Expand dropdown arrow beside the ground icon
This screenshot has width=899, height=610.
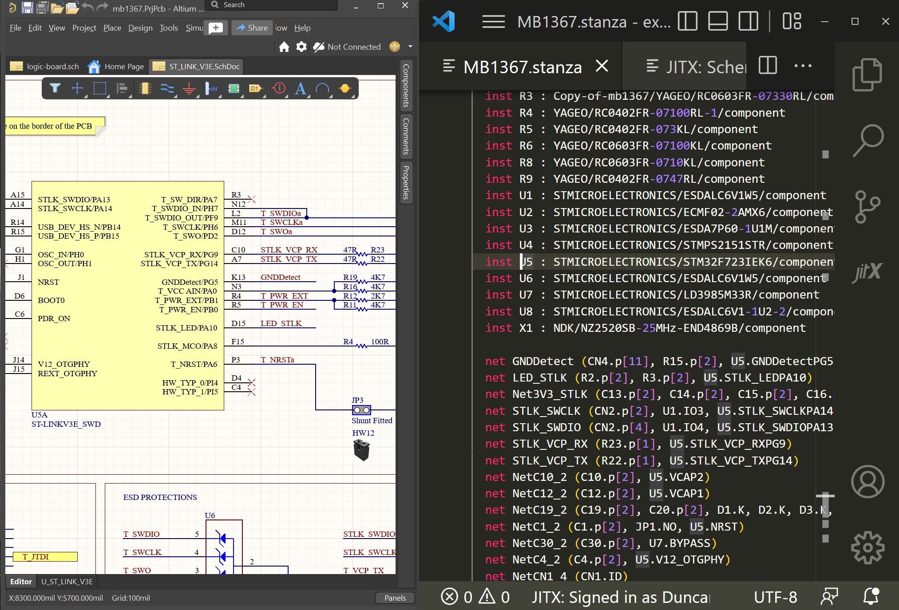tap(410, 47)
